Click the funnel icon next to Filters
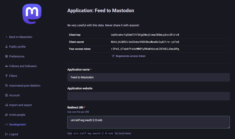The image size is (235, 139). tap(6, 76)
